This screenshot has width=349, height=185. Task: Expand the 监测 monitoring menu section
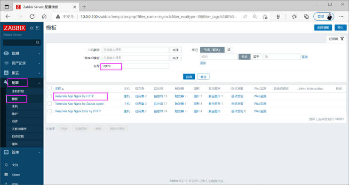[22, 54]
